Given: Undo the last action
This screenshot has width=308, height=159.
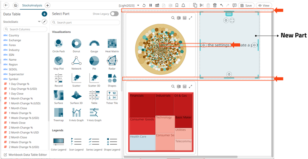Looking at the screenshot, I should click(222, 5).
